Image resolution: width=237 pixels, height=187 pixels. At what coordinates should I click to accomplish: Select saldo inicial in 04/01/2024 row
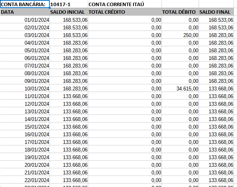point(69,43)
